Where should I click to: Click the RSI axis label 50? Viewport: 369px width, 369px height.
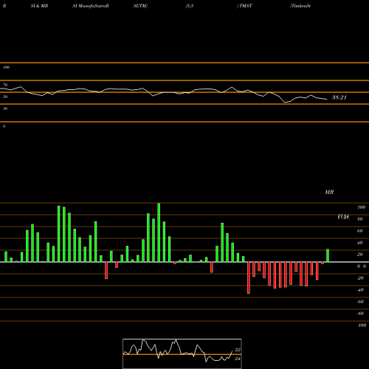click(x=5, y=97)
